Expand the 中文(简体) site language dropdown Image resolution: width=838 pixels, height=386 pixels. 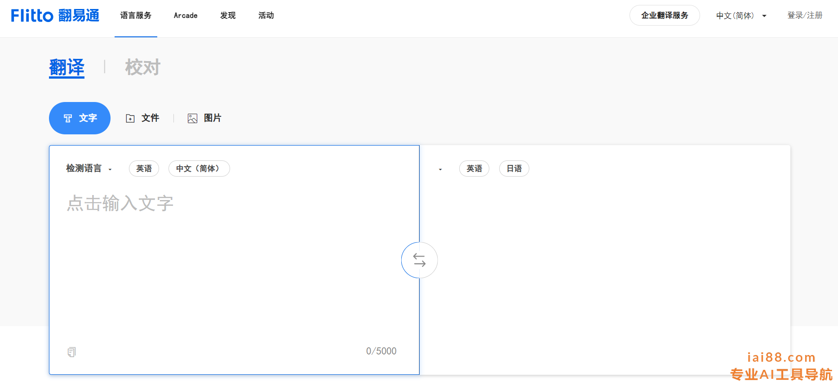(x=741, y=16)
